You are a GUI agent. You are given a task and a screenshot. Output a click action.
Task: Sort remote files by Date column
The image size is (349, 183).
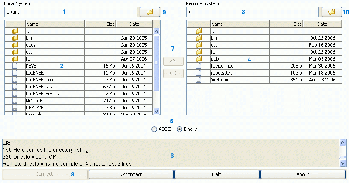[x=322, y=24]
